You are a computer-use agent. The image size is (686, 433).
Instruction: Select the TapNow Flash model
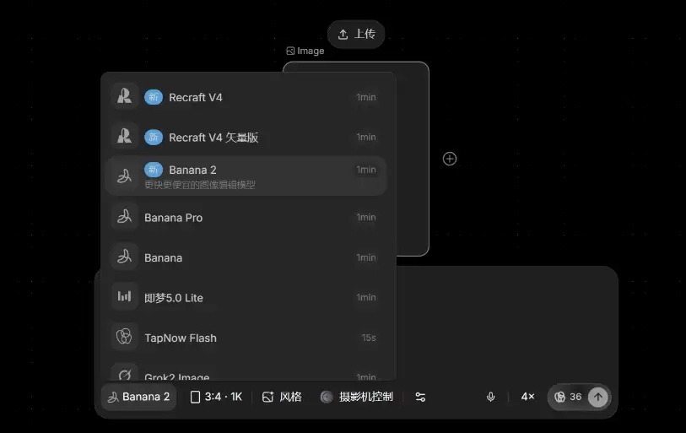point(246,338)
